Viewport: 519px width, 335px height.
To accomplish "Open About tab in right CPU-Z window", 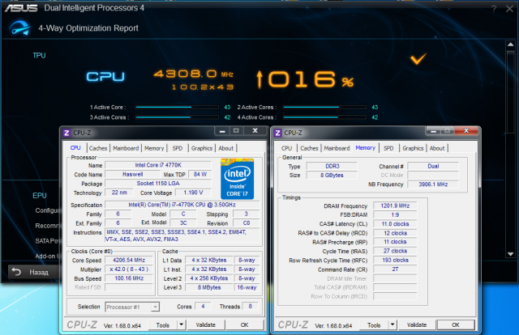I will [x=437, y=148].
